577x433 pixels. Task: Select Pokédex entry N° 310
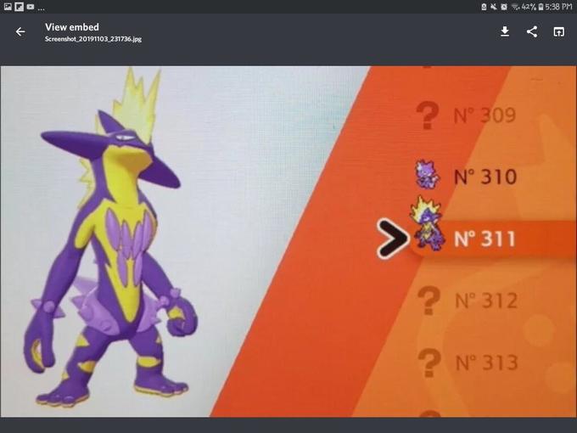pyautogui.click(x=485, y=177)
